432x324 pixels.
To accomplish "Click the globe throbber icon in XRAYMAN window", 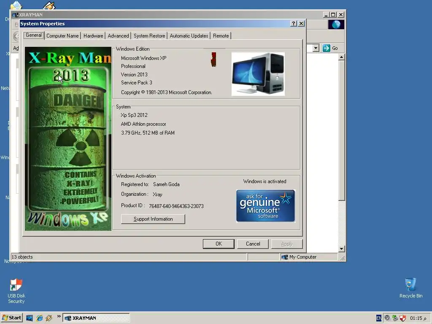I will click(x=336, y=24).
